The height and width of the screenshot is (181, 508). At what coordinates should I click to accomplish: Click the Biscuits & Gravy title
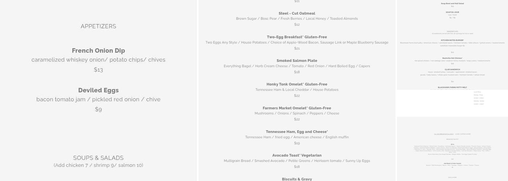click(x=297, y=179)
